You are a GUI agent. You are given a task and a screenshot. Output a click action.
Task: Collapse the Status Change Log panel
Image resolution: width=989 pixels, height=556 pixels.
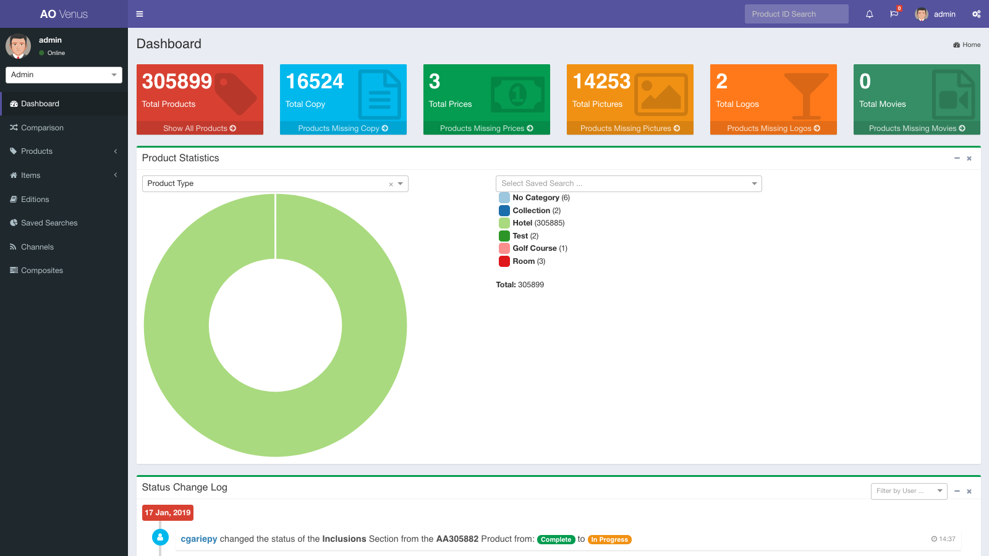click(x=957, y=491)
